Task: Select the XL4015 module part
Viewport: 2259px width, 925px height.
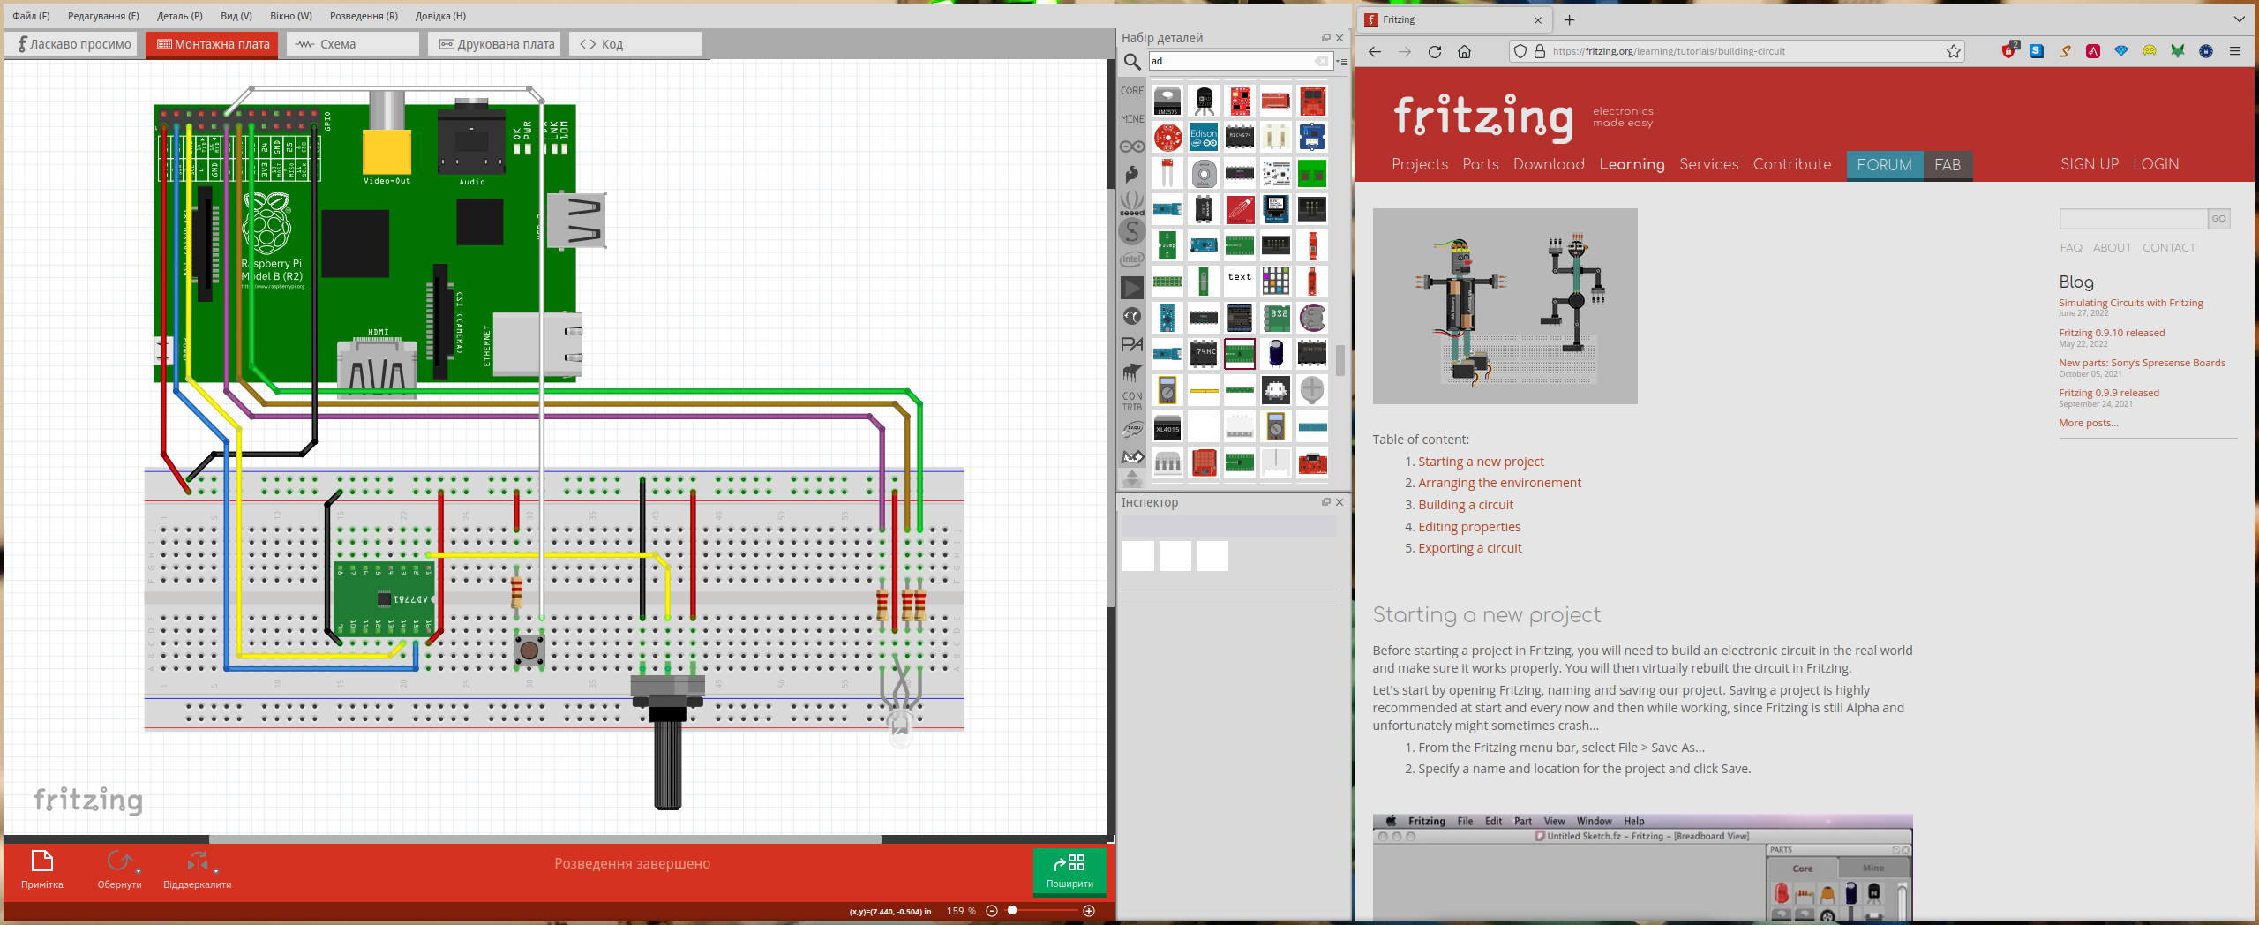Action: point(1167,427)
